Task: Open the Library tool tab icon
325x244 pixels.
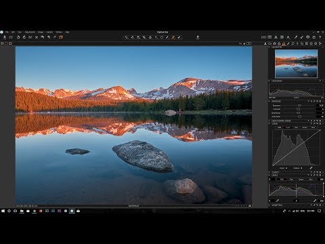Action: (x=270, y=43)
